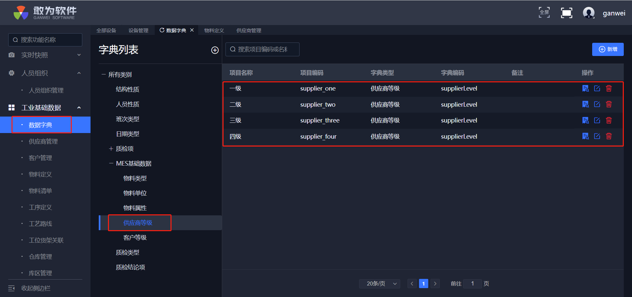Focus the 搜索项目编码或名称 search field
This screenshot has height=297, width=632.
point(262,49)
